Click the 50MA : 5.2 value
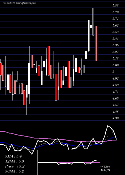This screenshot has height=175, width=125. 14,171
